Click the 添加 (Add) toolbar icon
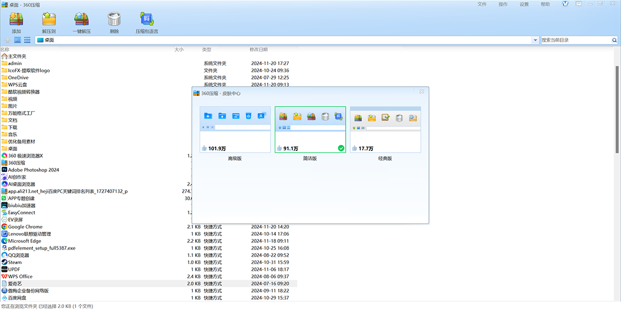621x310 pixels. [x=17, y=20]
